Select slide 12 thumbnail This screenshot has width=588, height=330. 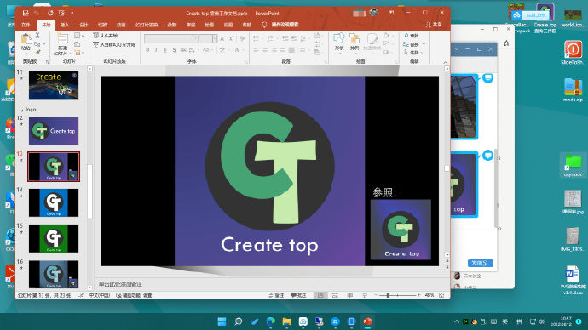(x=54, y=131)
